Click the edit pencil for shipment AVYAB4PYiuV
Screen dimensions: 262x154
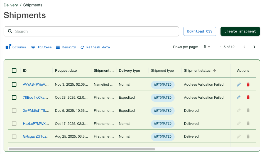(x=238, y=85)
